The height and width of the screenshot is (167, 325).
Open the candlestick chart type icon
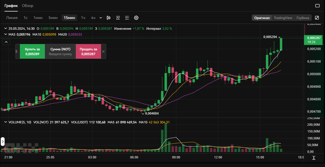pos(109,18)
